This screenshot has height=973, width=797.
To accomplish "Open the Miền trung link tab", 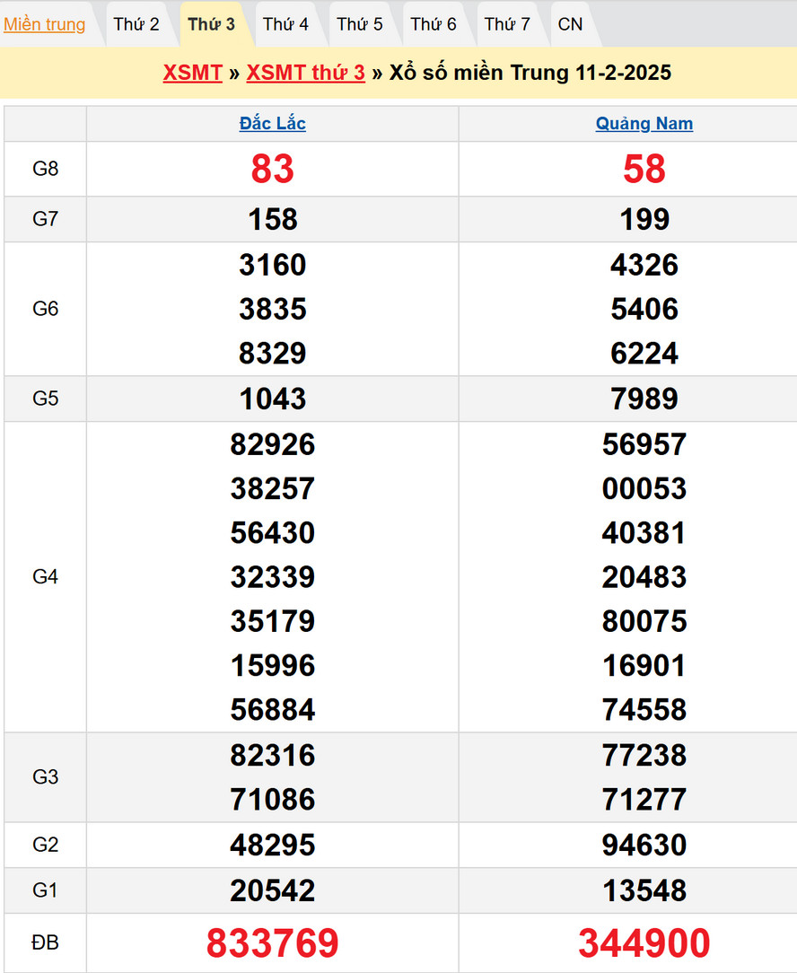I will tap(45, 24).
